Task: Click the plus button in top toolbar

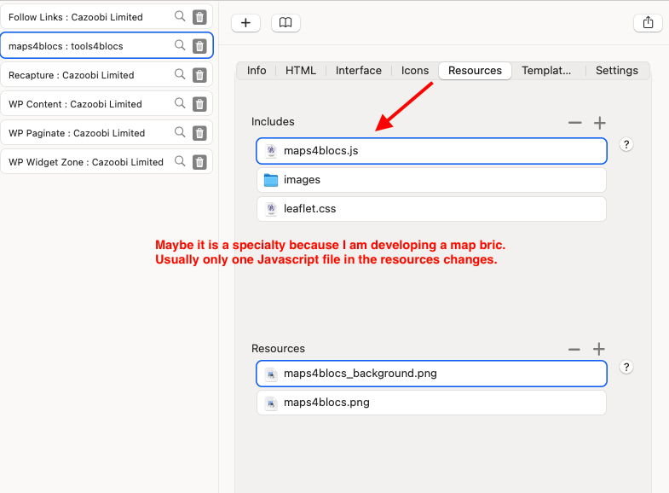Action: point(245,23)
